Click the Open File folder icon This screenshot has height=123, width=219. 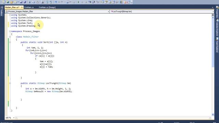(x=11, y=2)
